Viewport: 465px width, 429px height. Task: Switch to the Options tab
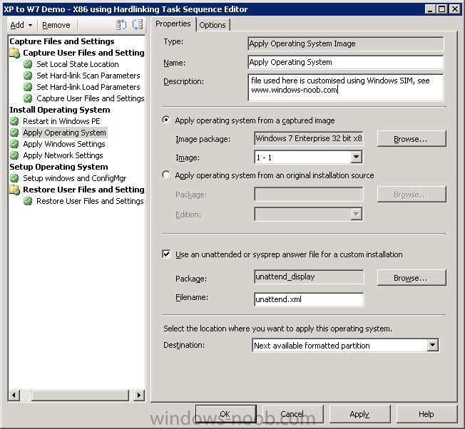pos(213,25)
